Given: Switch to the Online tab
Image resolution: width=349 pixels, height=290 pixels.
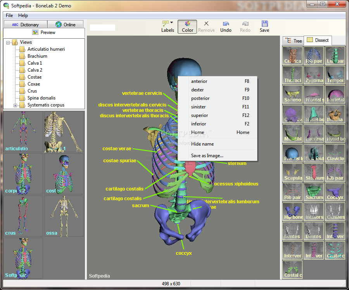Looking at the screenshot, I should pos(66,24).
